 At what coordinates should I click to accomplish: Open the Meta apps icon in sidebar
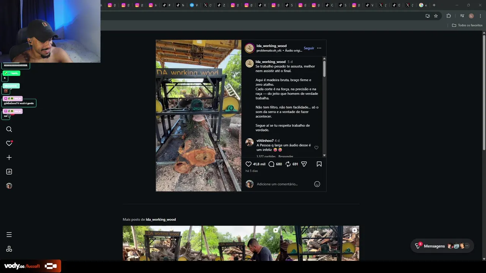[x=9, y=249]
